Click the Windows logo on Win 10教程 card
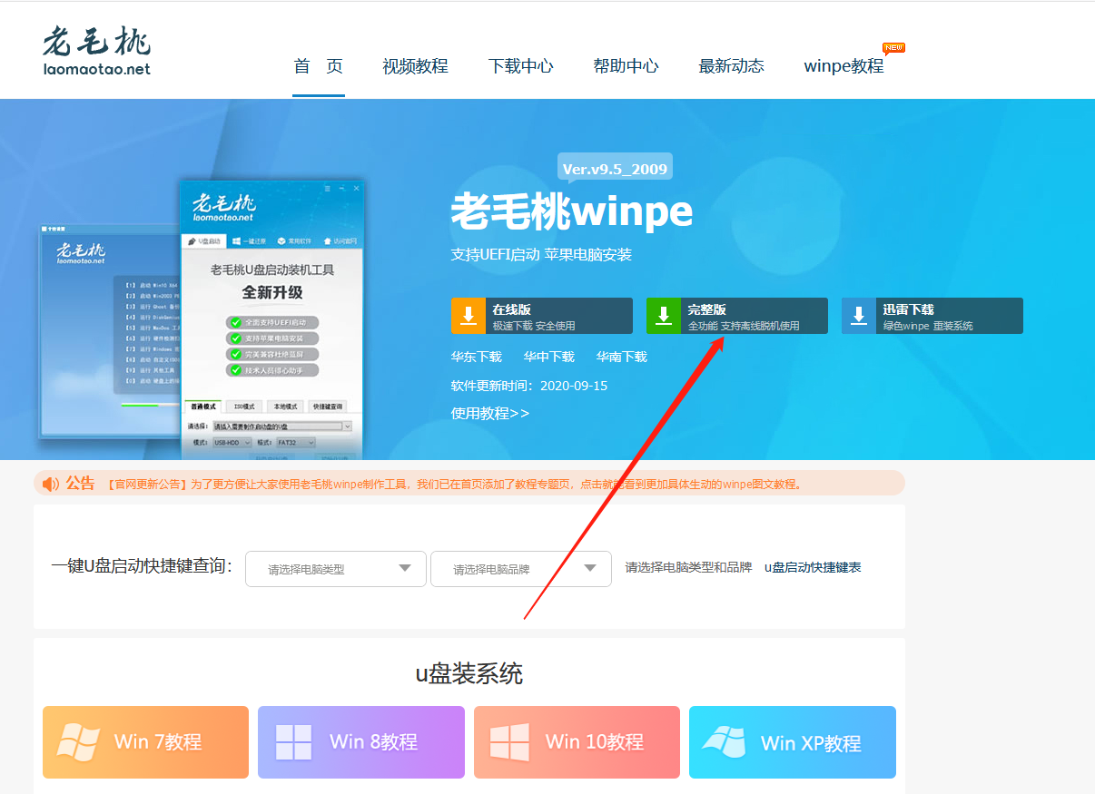The image size is (1095, 794). [509, 741]
